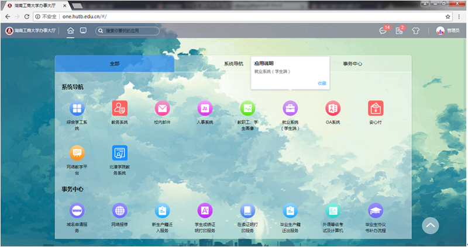Click the 湖南工商大学办事大厅 header logo
Viewport: 468px width, 247px height.
tap(31, 30)
